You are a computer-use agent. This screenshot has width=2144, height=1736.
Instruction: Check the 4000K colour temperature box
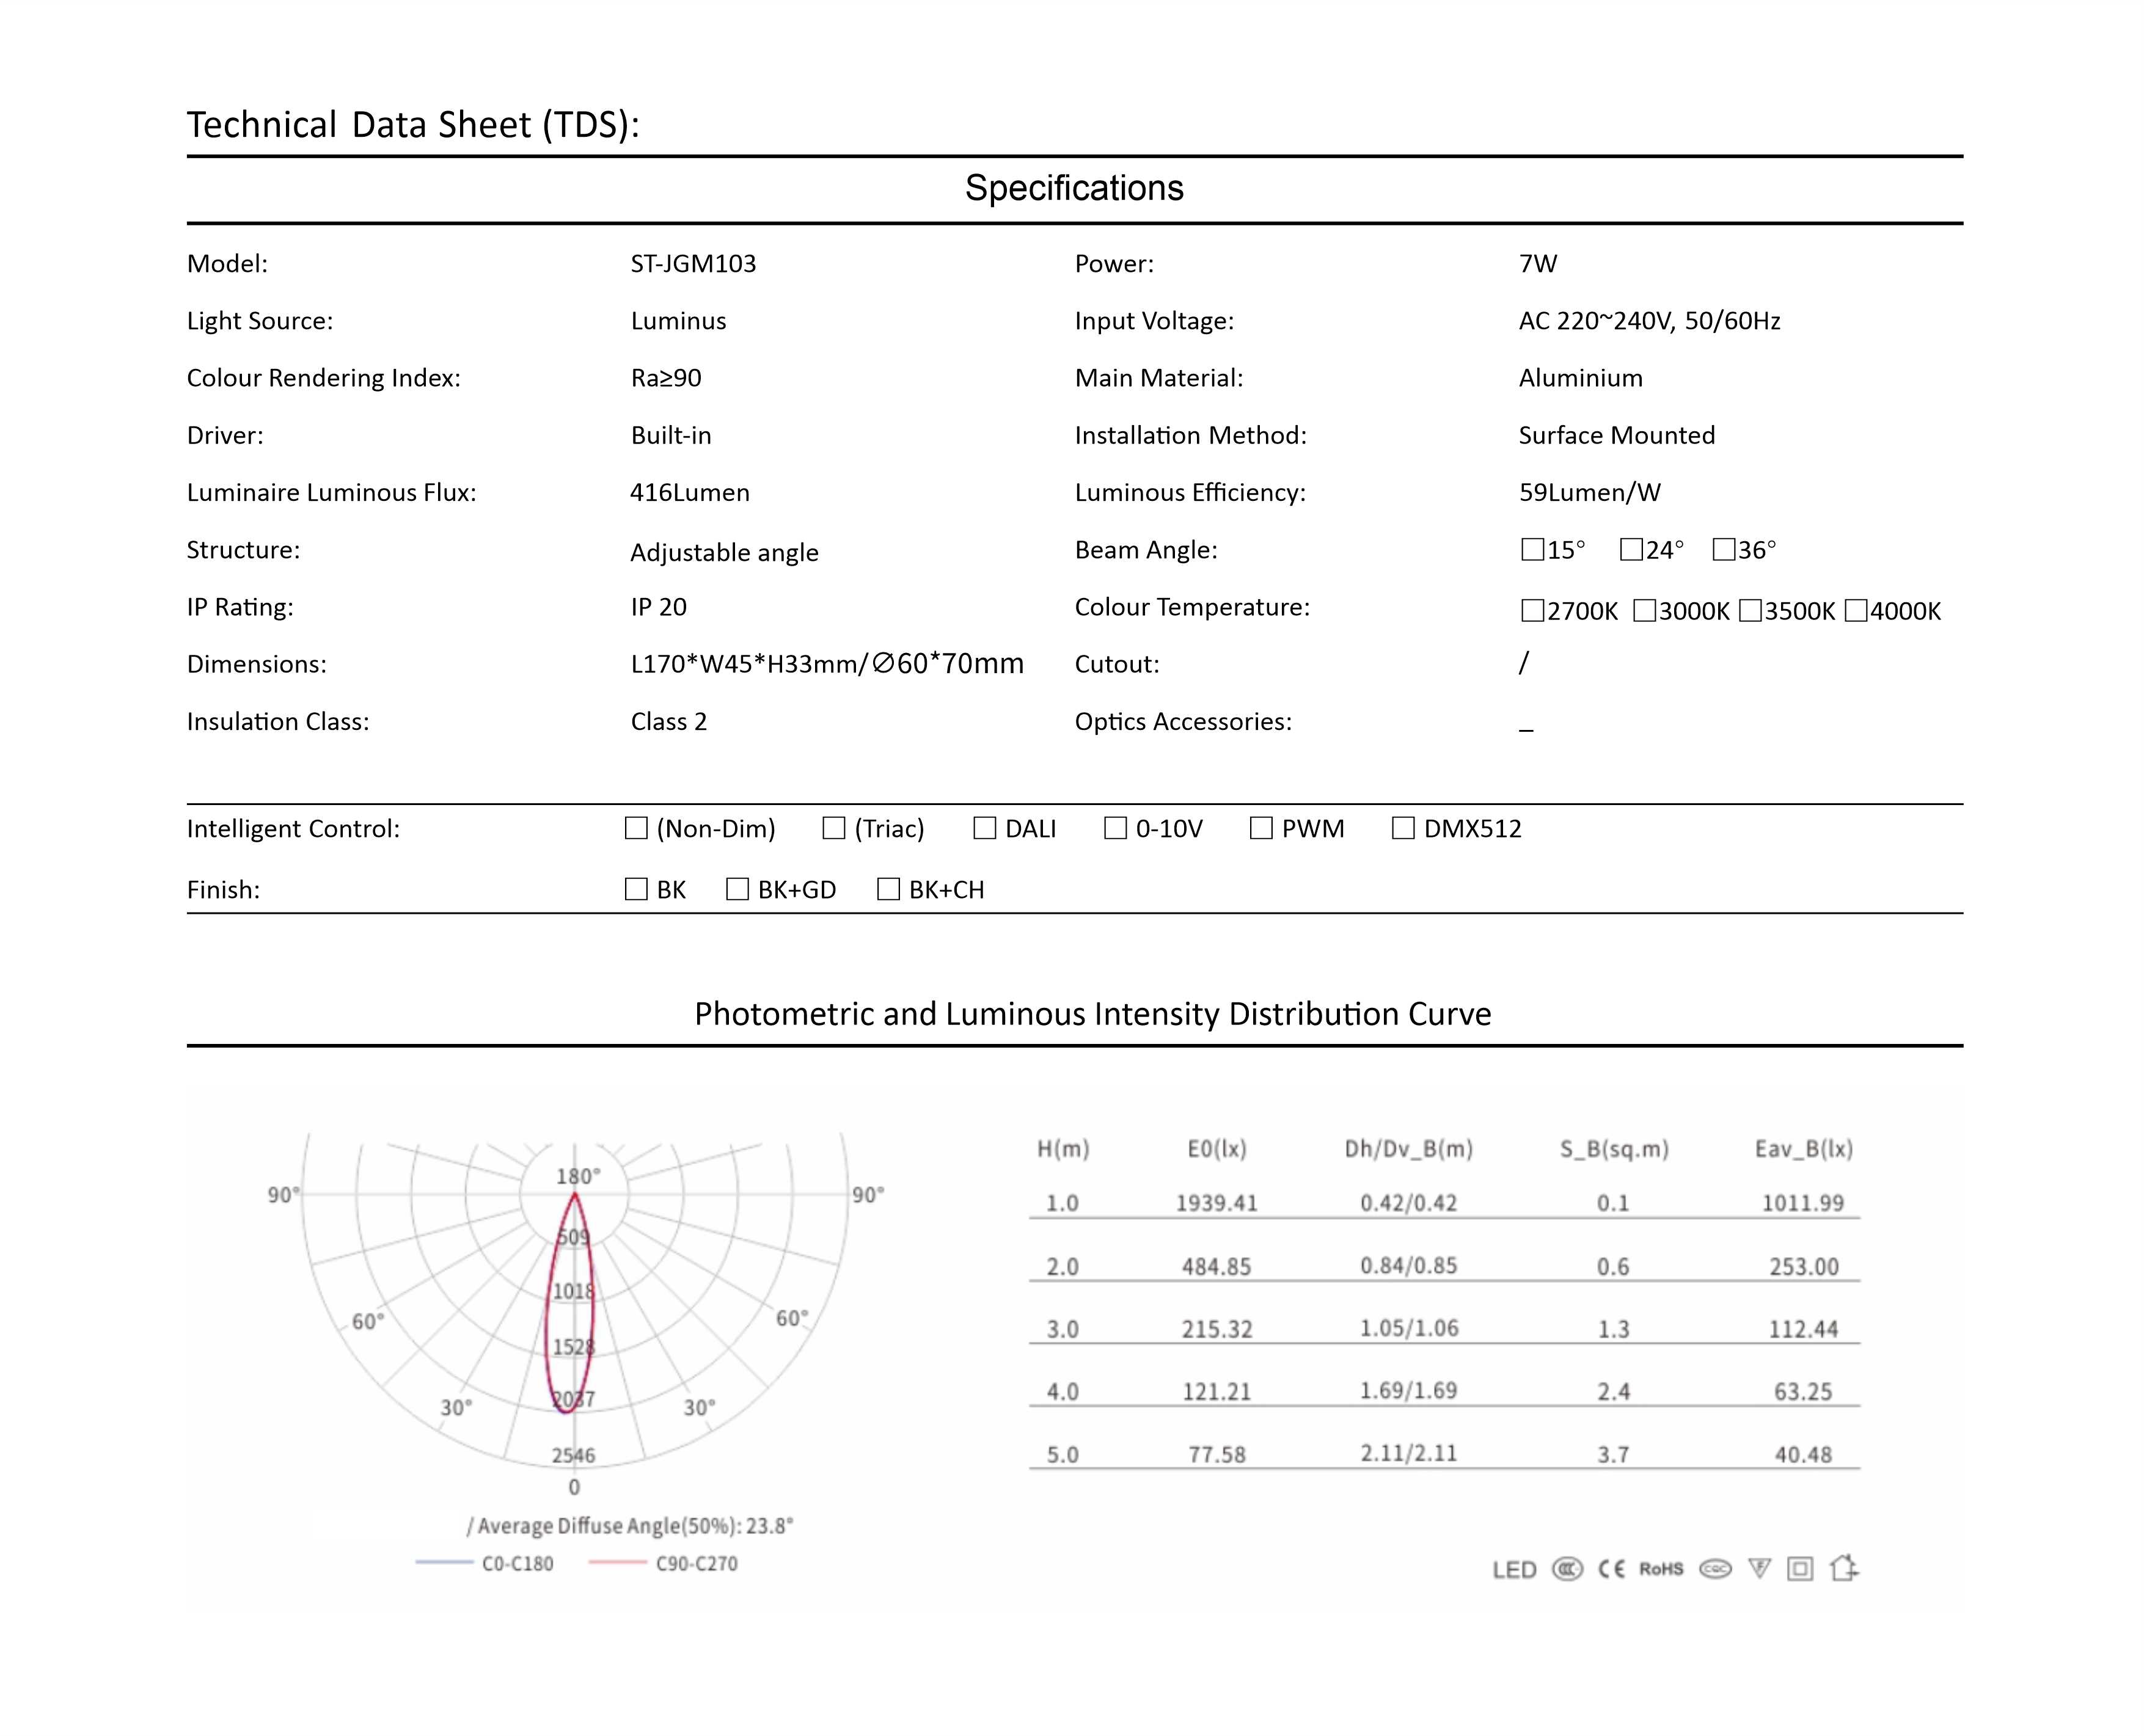point(1856,611)
